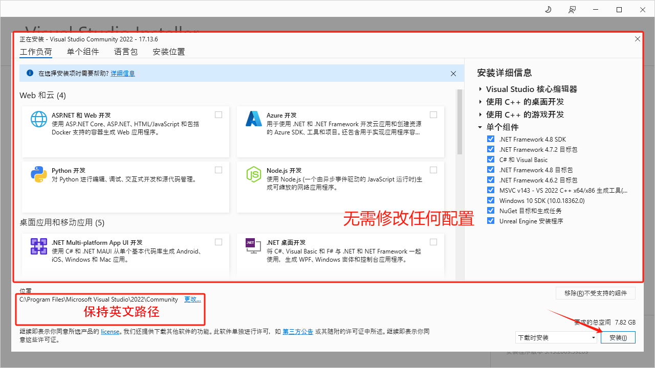The height and width of the screenshot is (368, 655).
Task: Switch to 工作负荷 tab
Action: point(36,52)
